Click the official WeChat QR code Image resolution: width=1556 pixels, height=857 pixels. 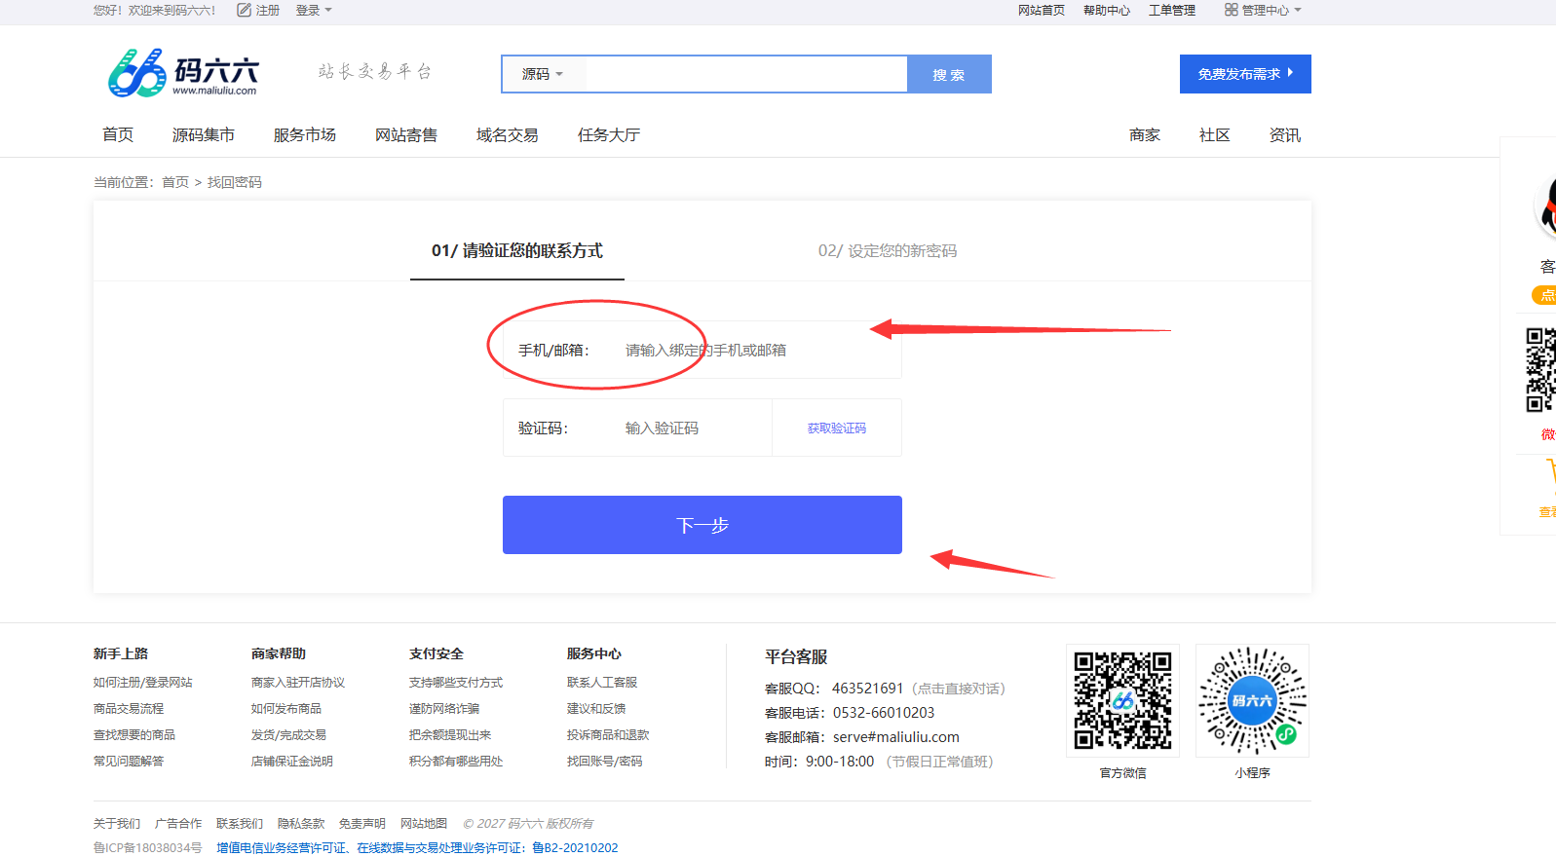(1122, 700)
